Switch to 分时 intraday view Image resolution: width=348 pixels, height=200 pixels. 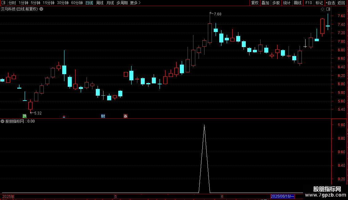pyautogui.click(x=12, y=3)
